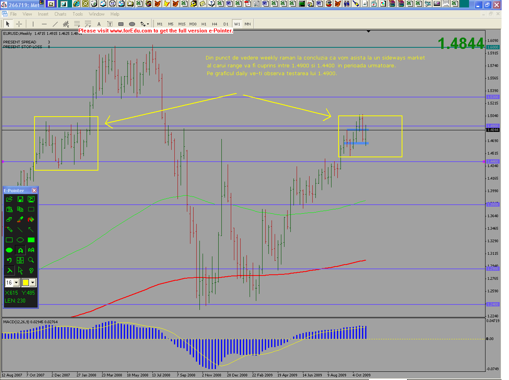Click yellow color swatch in E-Pointer
509x380 pixels.
click(26, 283)
